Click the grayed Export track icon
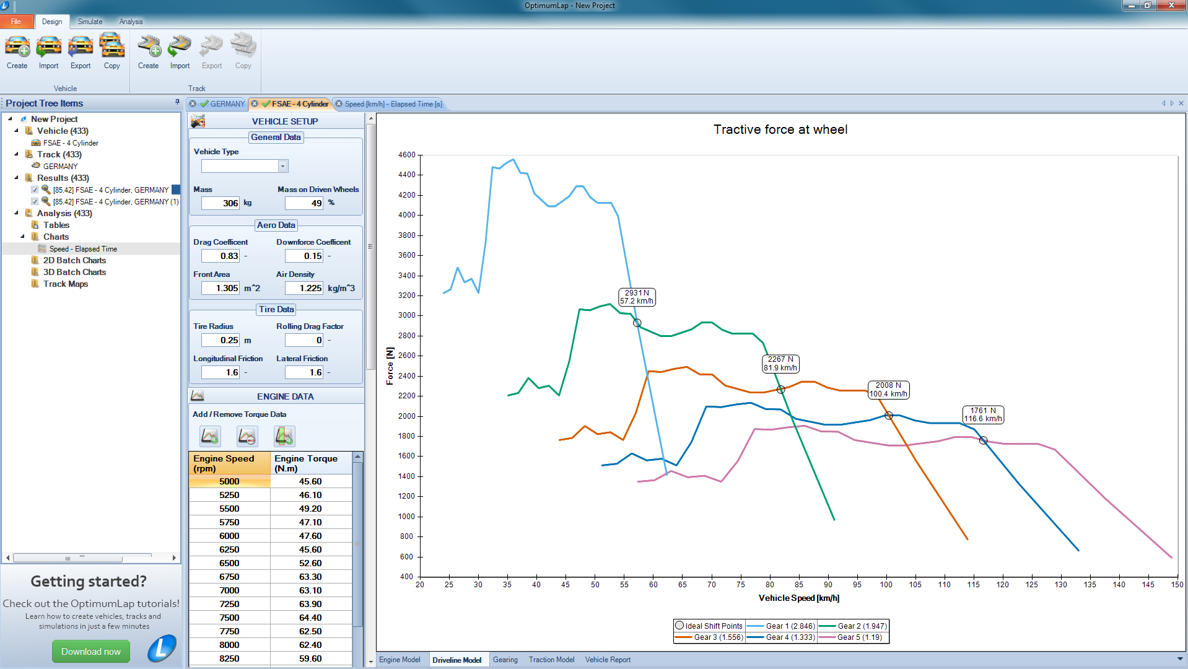 coord(212,46)
